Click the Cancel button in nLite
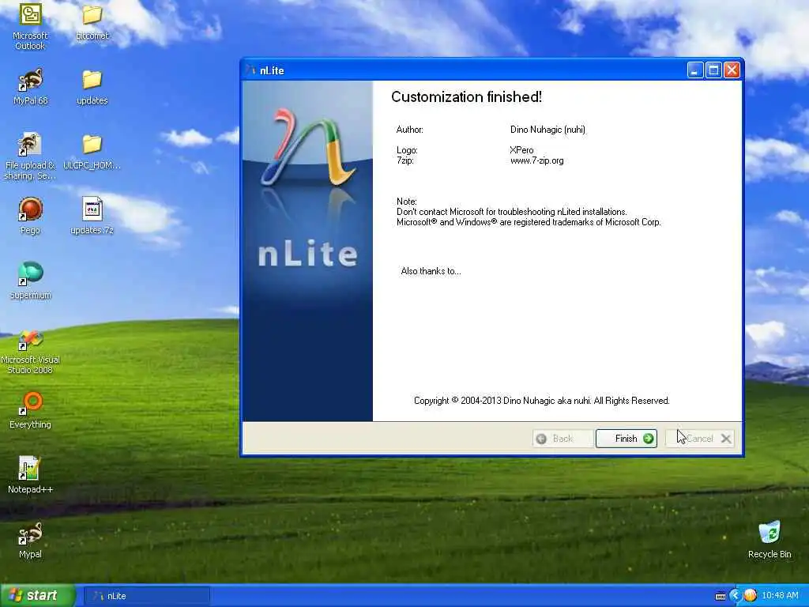 point(700,438)
